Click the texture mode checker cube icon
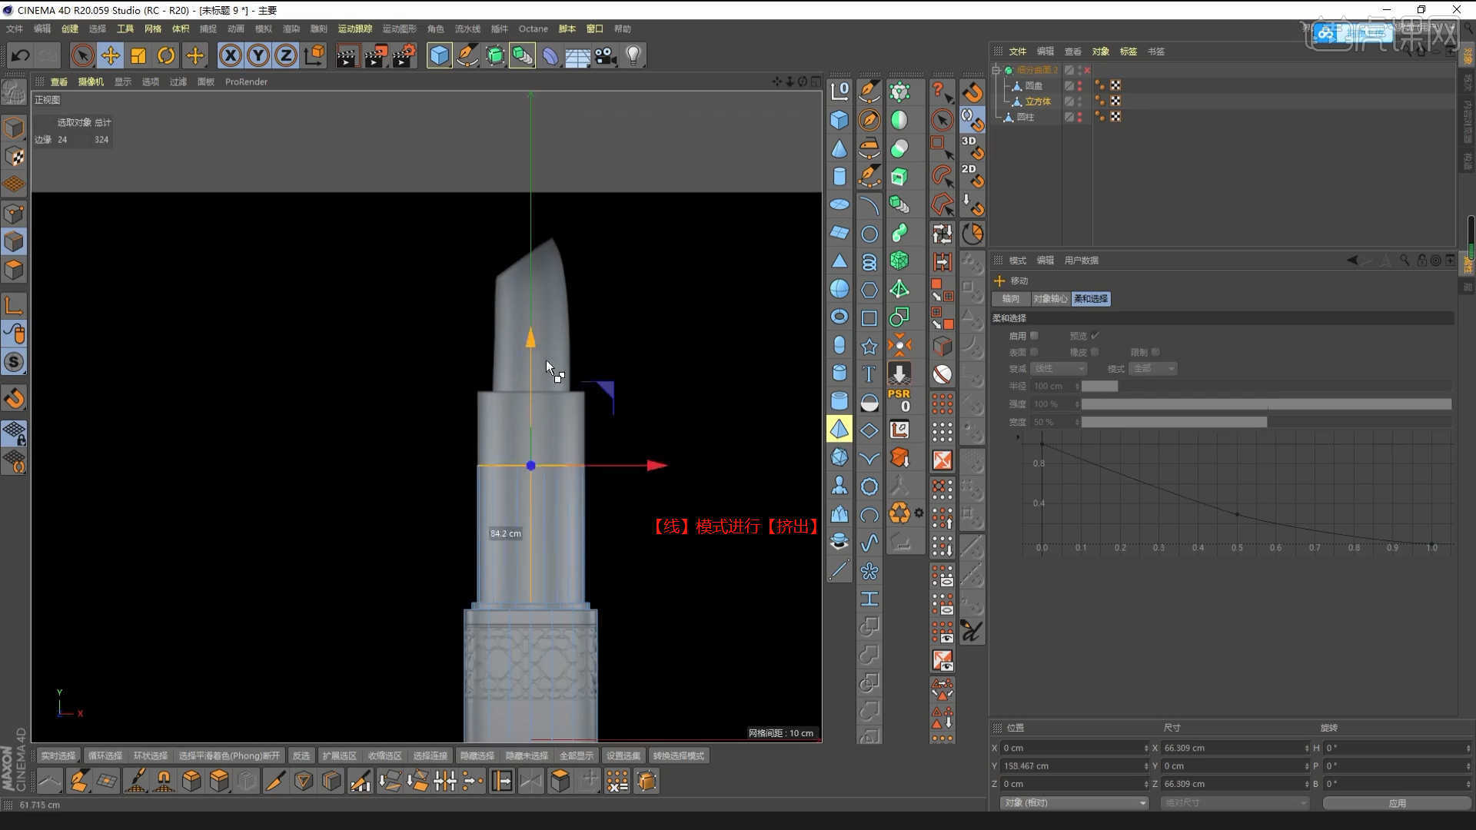This screenshot has height=830, width=1476. point(14,156)
